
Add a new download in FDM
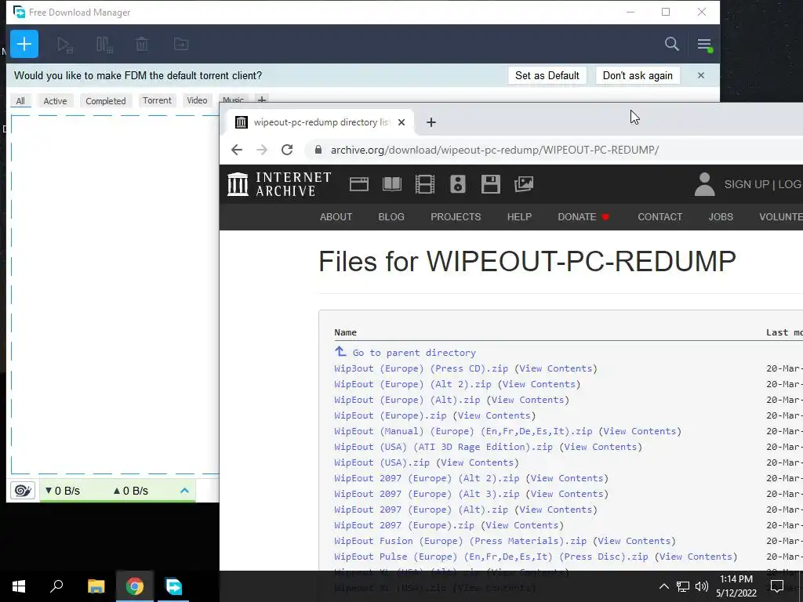(x=24, y=44)
